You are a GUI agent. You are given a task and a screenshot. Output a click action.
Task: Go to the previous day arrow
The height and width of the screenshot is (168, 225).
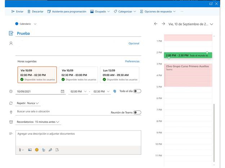click(156, 24)
